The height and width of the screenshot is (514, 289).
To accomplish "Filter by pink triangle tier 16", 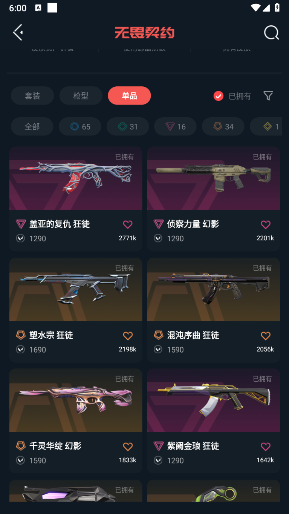I will [175, 127].
